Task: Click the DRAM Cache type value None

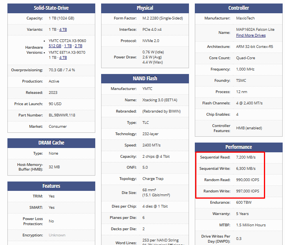Action: click(x=53, y=153)
